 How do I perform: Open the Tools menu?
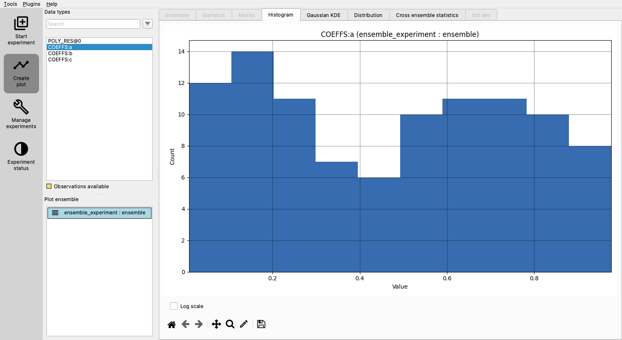pyautogui.click(x=10, y=4)
